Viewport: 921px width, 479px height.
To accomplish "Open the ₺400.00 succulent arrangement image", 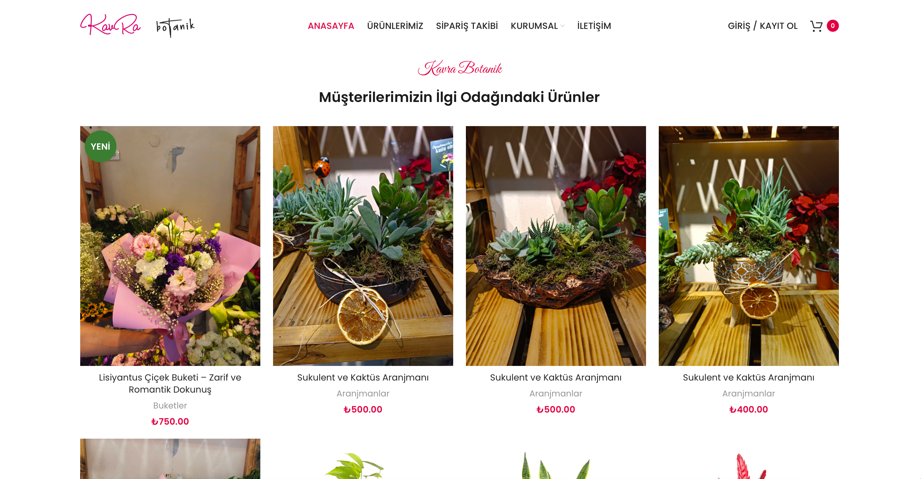I will (748, 246).
